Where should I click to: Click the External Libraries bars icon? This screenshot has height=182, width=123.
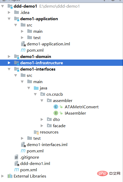(x=10, y=176)
